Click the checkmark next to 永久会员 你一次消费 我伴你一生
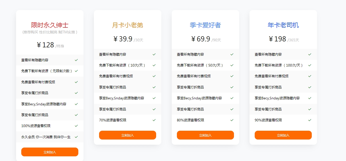 76,137
